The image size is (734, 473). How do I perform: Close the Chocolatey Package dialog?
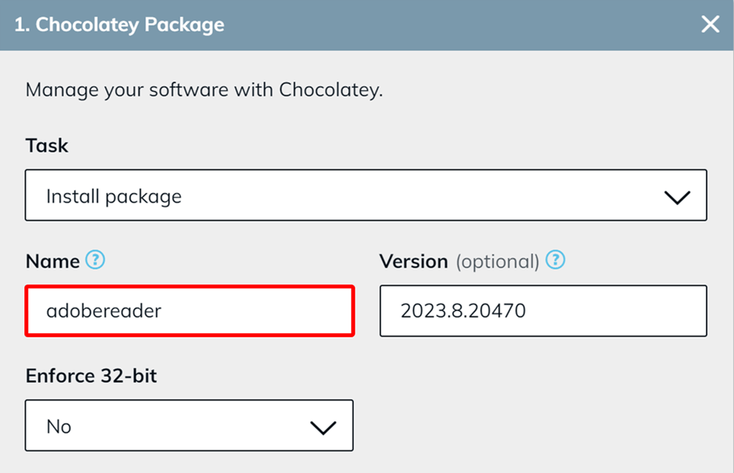click(710, 25)
